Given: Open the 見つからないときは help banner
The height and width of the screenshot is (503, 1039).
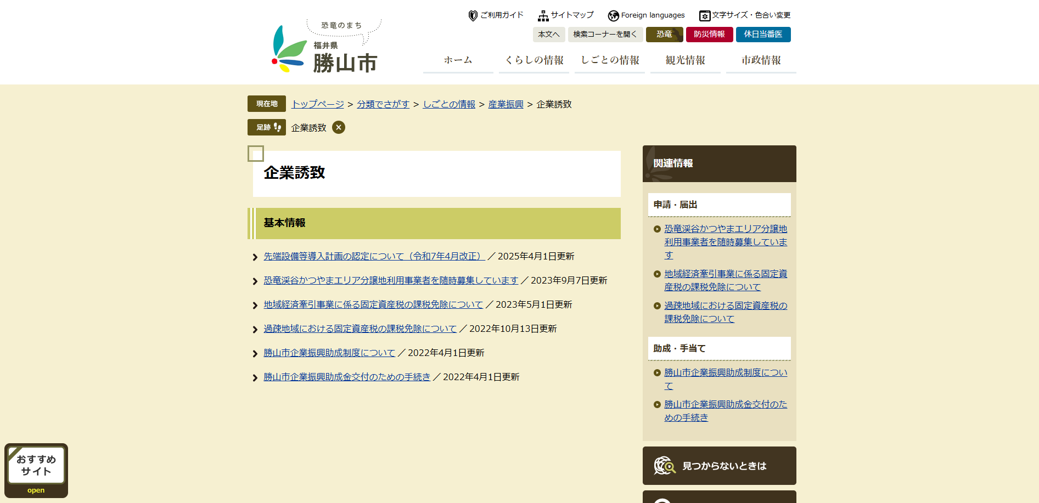Looking at the screenshot, I should coord(720,466).
